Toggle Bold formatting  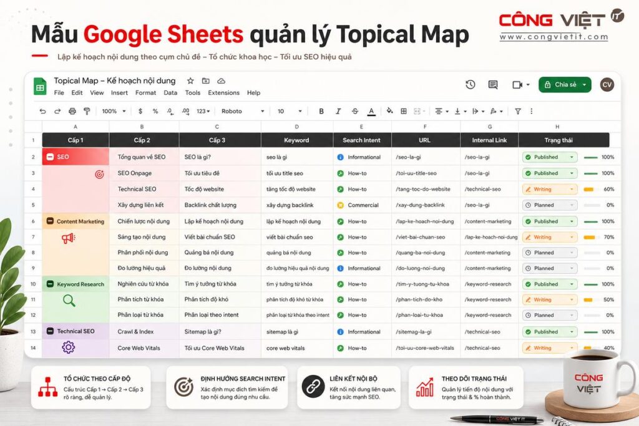click(321, 111)
